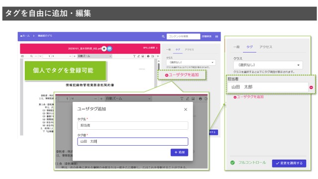The image size is (318, 179).
Task: Click the highlighted ユーザタグを追加 link in the small panel
Action: 182,75
